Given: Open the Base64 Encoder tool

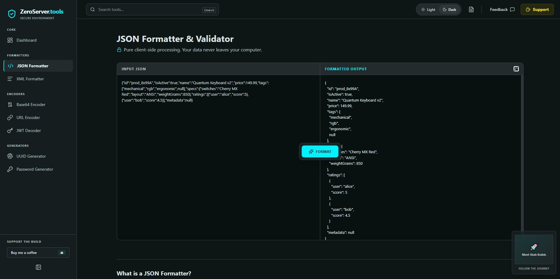Looking at the screenshot, I should [x=38, y=105].
